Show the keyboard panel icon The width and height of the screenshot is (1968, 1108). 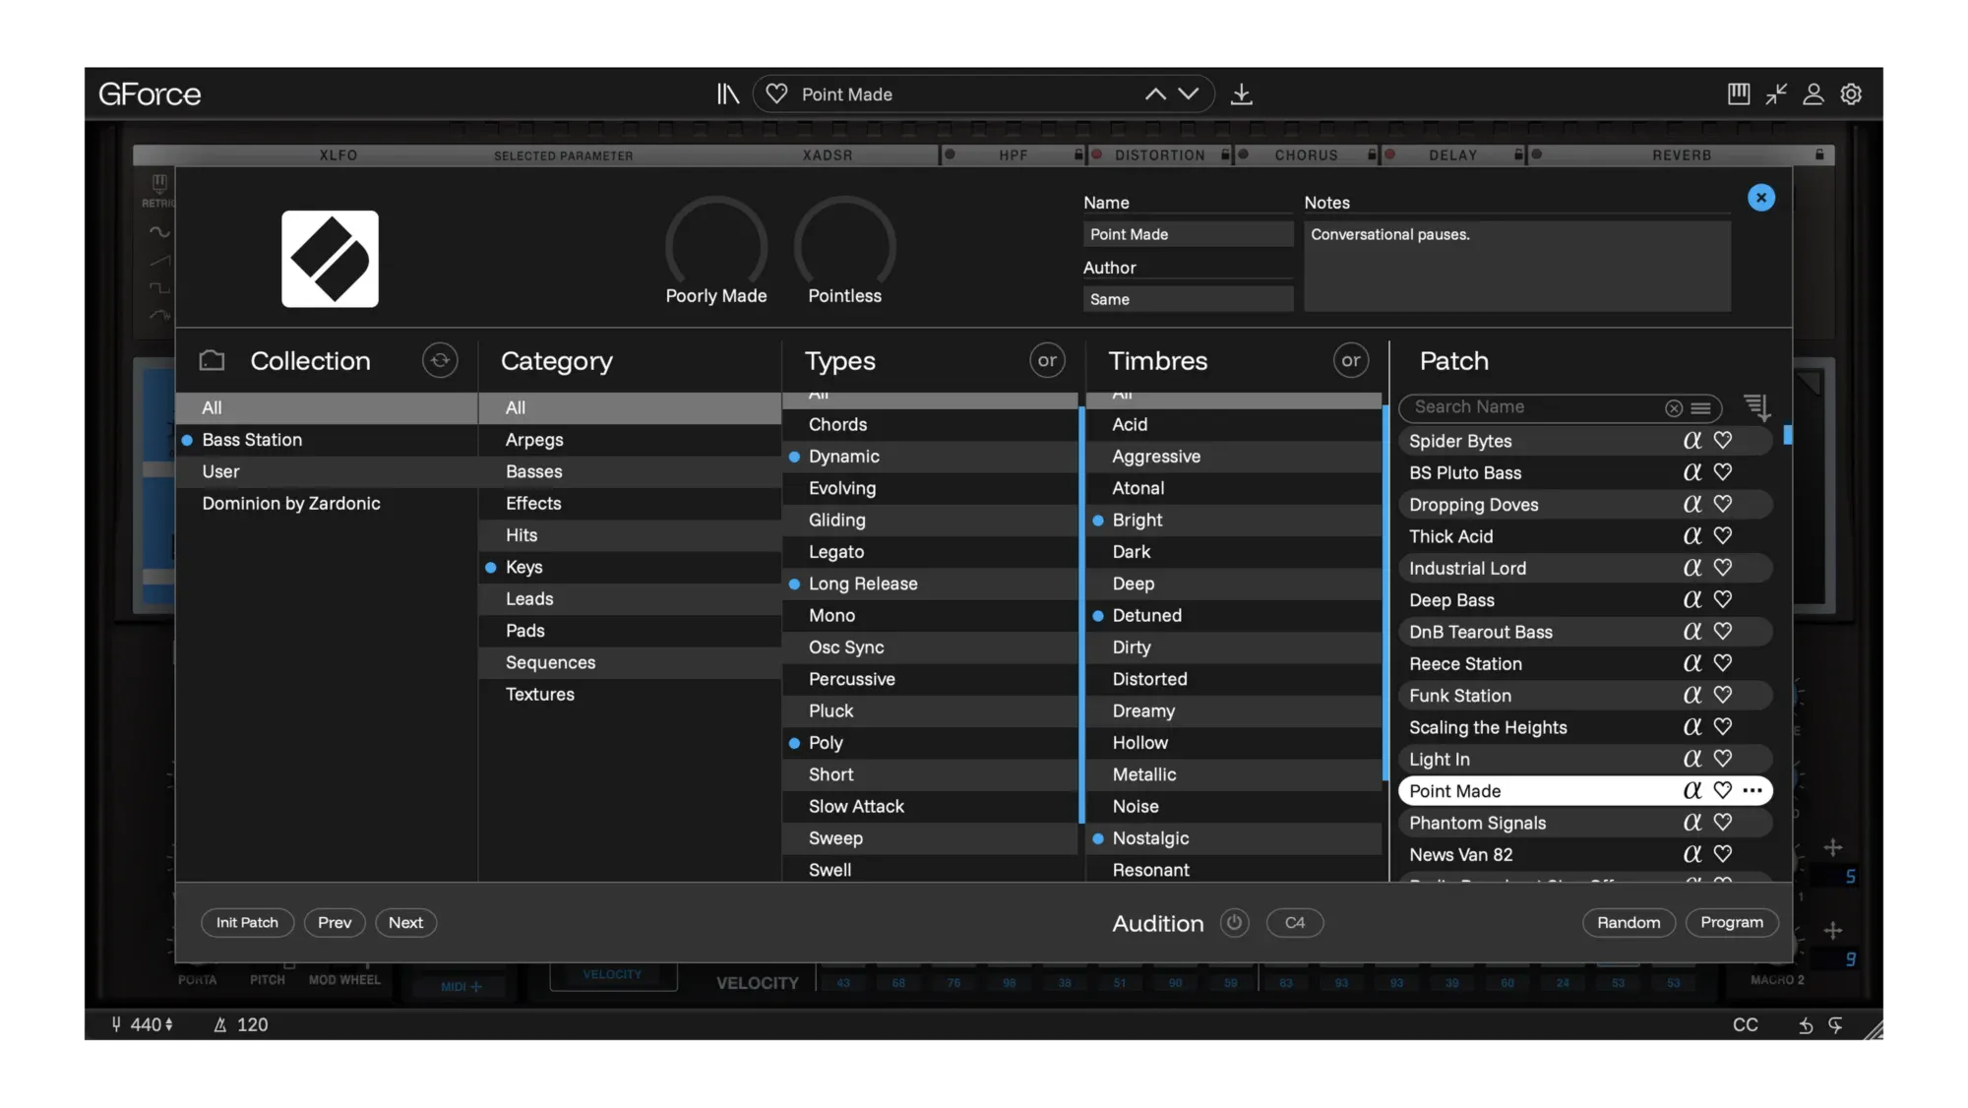pos(1739,93)
